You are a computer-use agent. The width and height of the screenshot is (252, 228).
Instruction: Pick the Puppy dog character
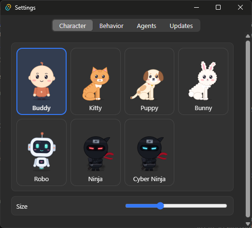(149, 81)
